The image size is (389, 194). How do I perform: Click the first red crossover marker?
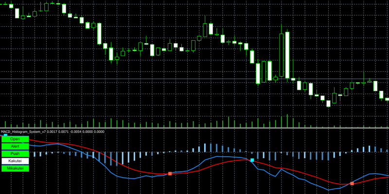pos(170,173)
